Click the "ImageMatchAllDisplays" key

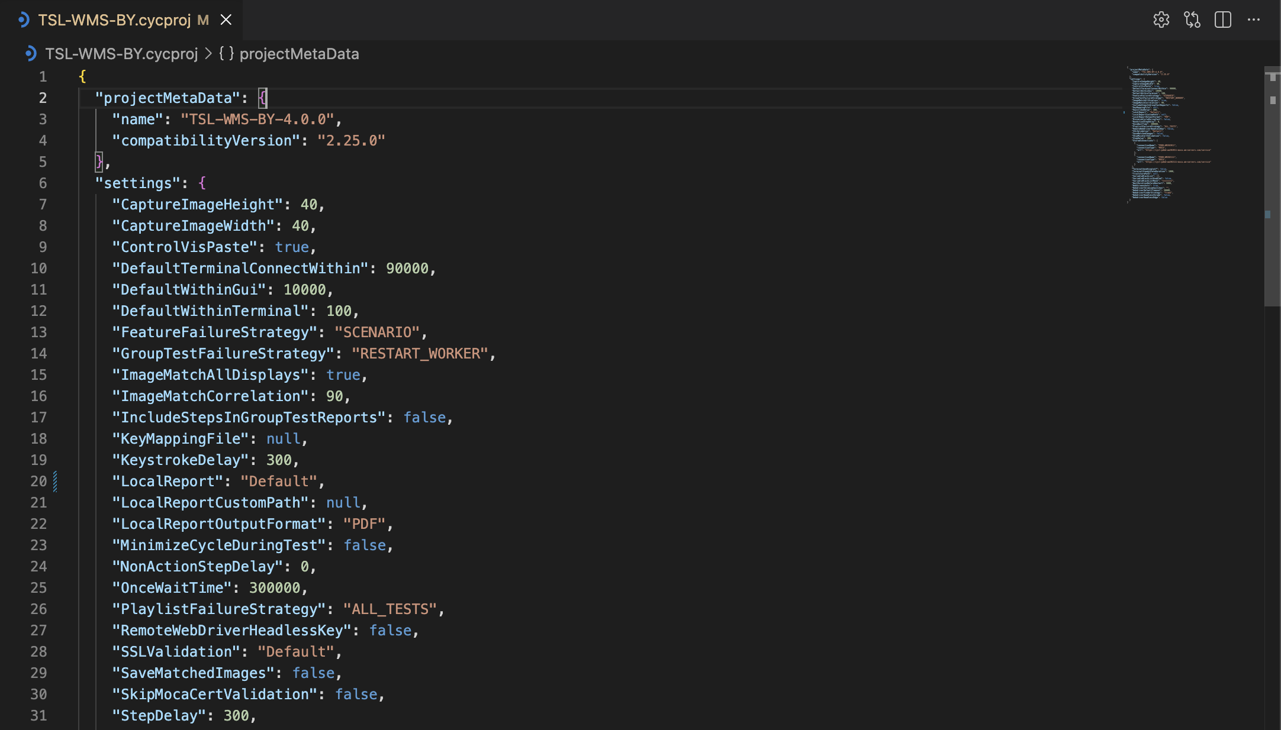211,375
